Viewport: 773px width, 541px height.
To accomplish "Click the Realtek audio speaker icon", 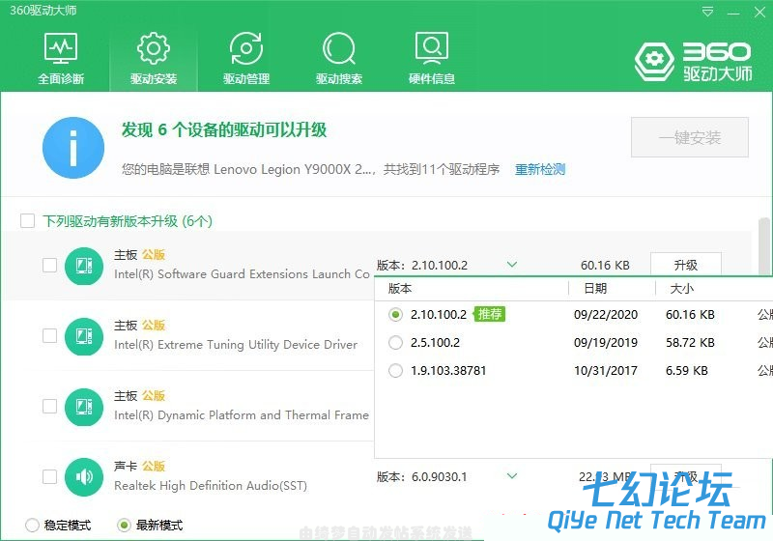I will click(84, 477).
